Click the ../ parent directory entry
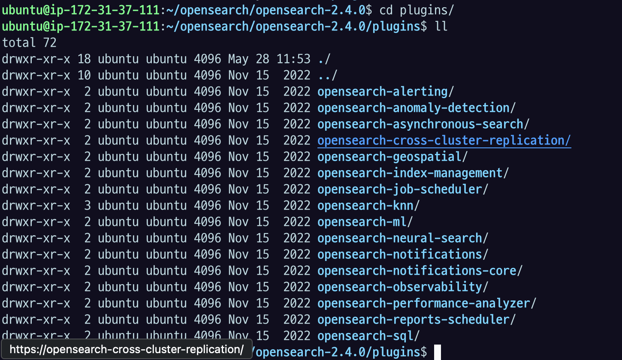The height and width of the screenshot is (360, 622). click(328, 75)
